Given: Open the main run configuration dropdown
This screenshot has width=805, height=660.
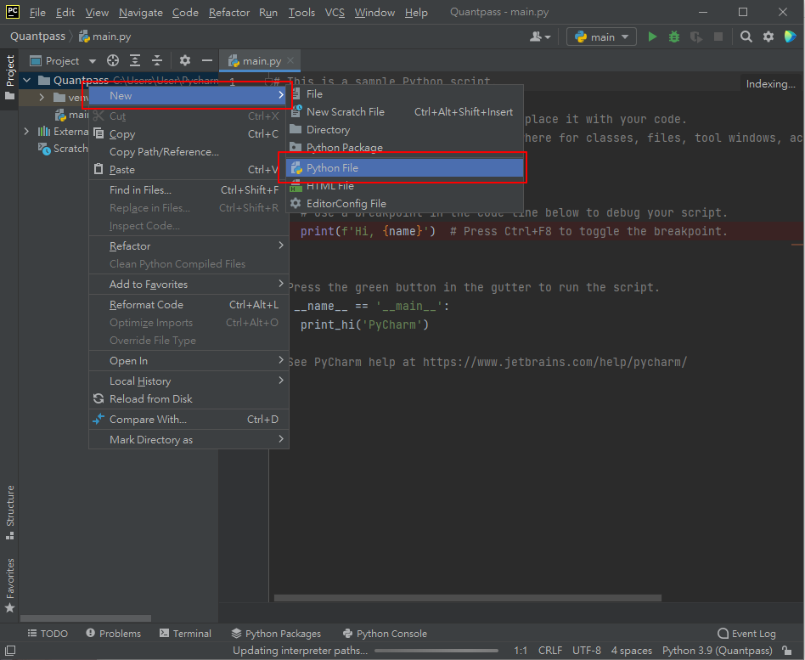Looking at the screenshot, I should pyautogui.click(x=602, y=37).
